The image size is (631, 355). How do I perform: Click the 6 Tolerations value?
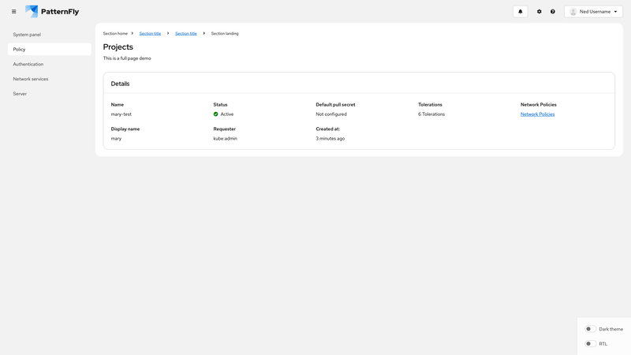[431, 114]
